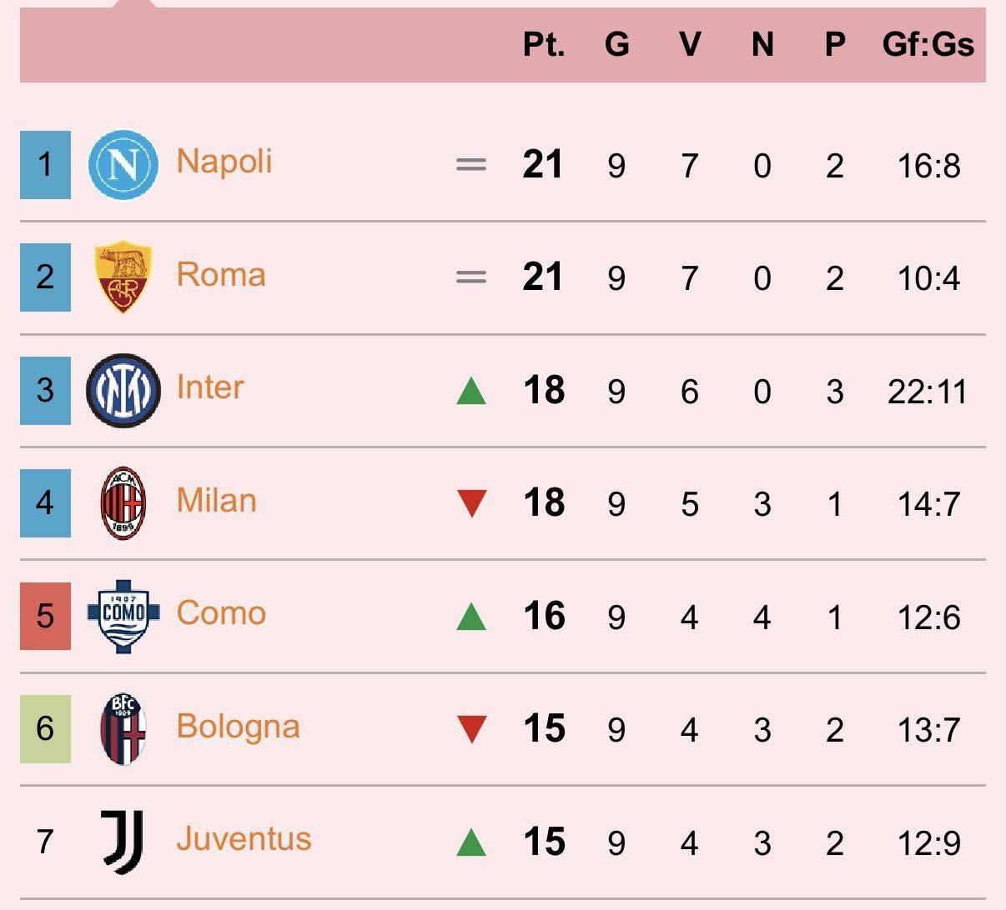The height and width of the screenshot is (910, 1006).
Task: Click the Juventus J logo
Action: (x=123, y=842)
